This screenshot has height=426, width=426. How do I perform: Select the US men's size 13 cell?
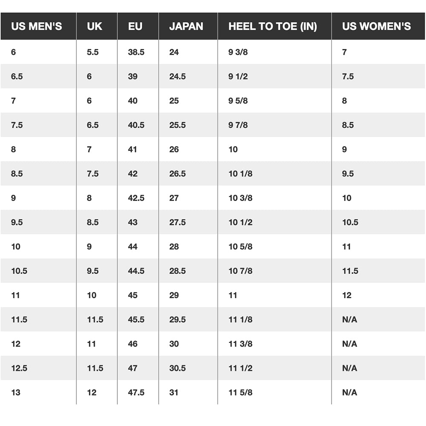(16, 392)
